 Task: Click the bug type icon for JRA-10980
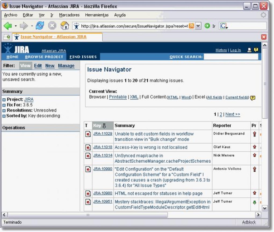click(88, 194)
